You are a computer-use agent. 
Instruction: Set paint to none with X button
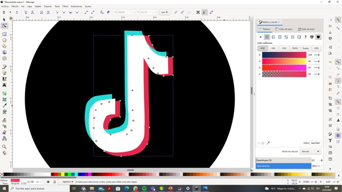coord(261,37)
